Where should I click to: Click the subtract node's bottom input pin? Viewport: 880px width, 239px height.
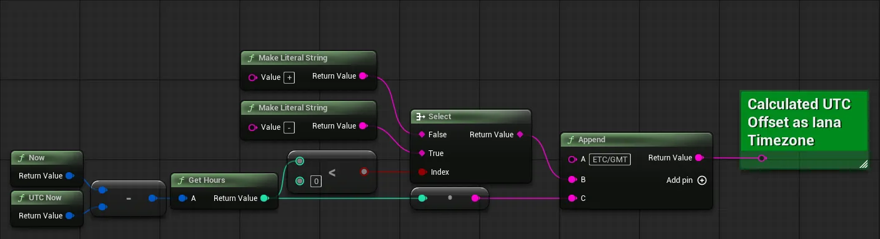point(103,208)
